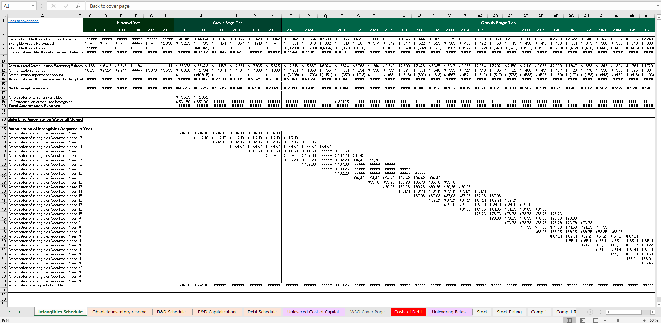Click 'Amortization Impairment account' label
This screenshot has height=323, width=661.
[36, 75]
